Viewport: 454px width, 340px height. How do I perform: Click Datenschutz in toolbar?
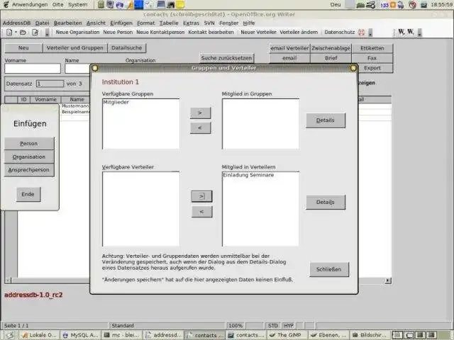pyautogui.click(x=340, y=32)
